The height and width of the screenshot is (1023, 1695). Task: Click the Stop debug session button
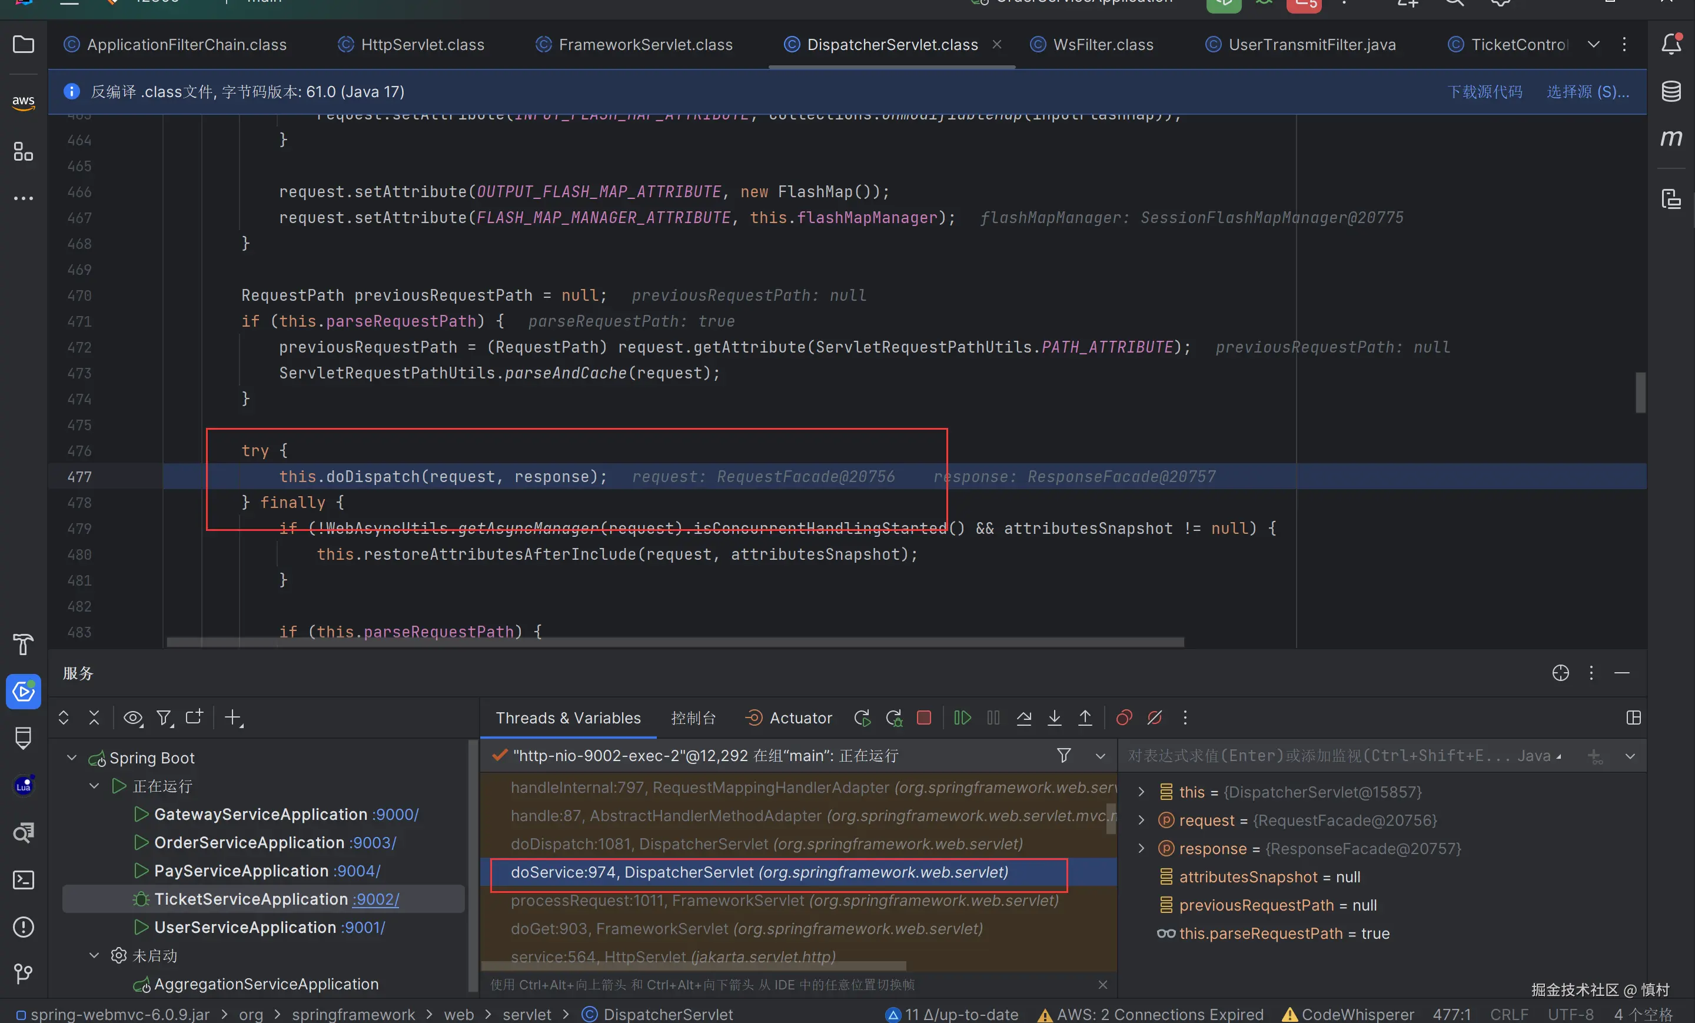(x=924, y=718)
